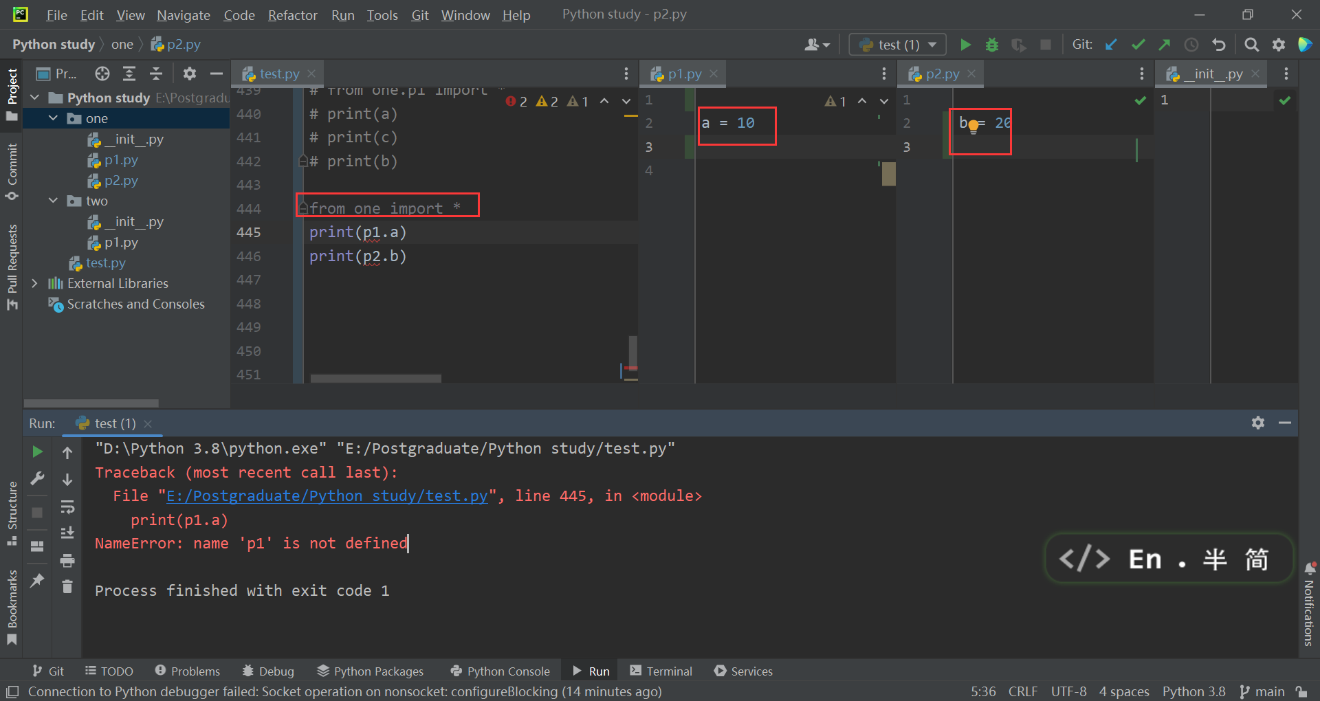This screenshot has width=1320, height=701.
Task: Collapse the 'one' package in Project tree
Action: (x=53, y=118)
